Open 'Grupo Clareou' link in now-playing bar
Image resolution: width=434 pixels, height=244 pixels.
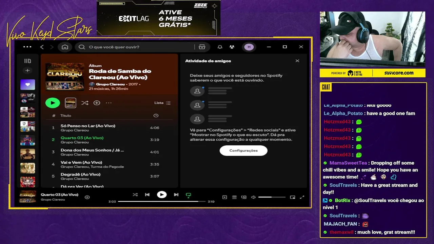53,200
